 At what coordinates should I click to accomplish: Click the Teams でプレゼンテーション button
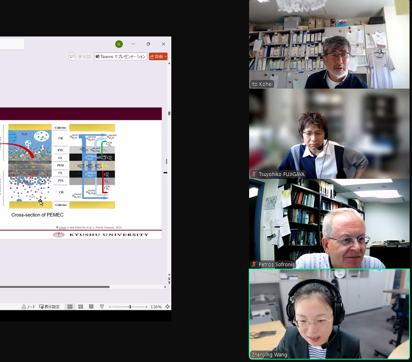tap(121, 57)
